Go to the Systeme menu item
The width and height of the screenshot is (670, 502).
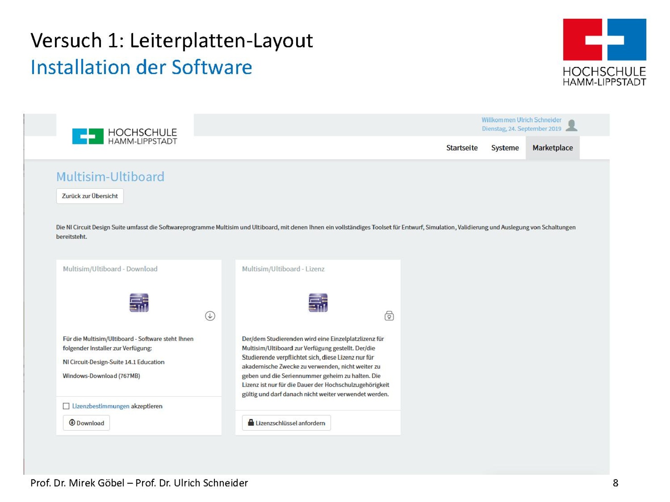click(505, 148)
